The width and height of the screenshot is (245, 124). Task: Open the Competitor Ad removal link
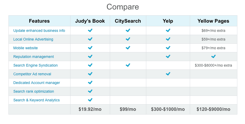[x=32, y=74]
